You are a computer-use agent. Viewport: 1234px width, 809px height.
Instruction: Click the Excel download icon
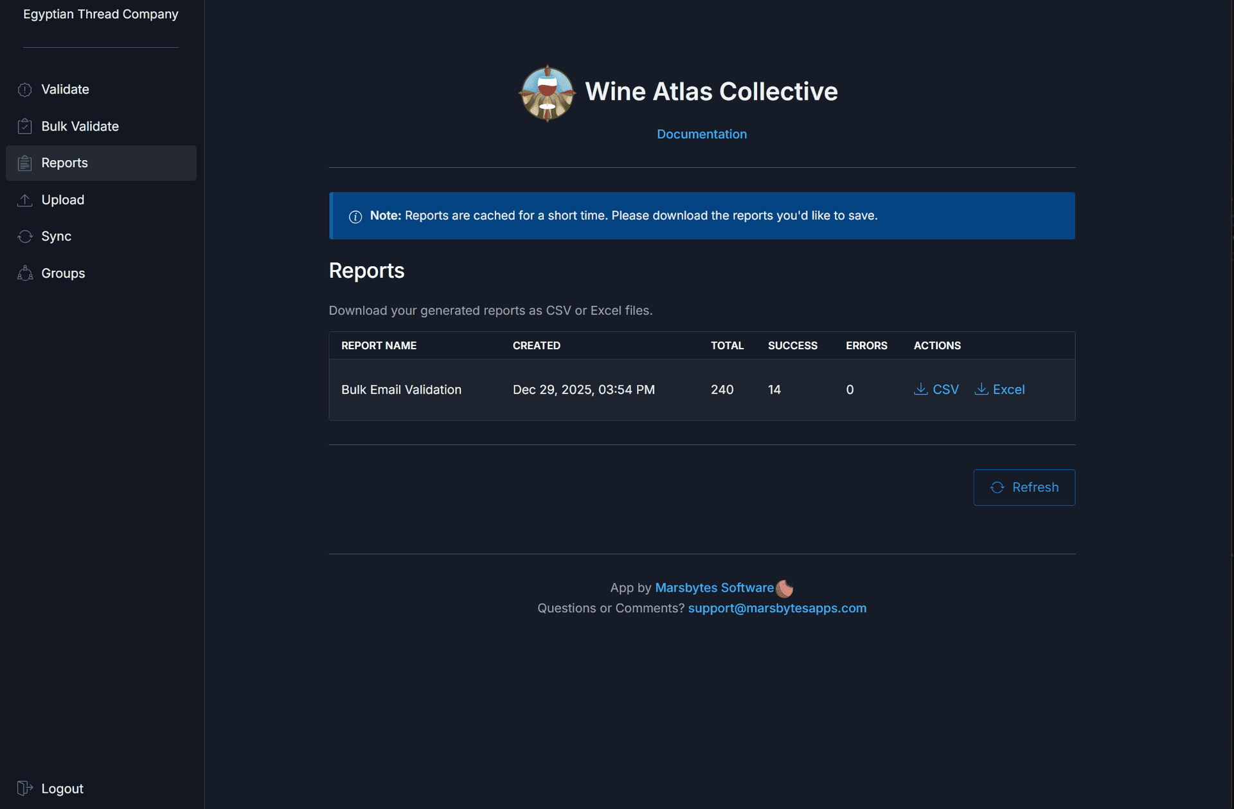pos(981,389)
